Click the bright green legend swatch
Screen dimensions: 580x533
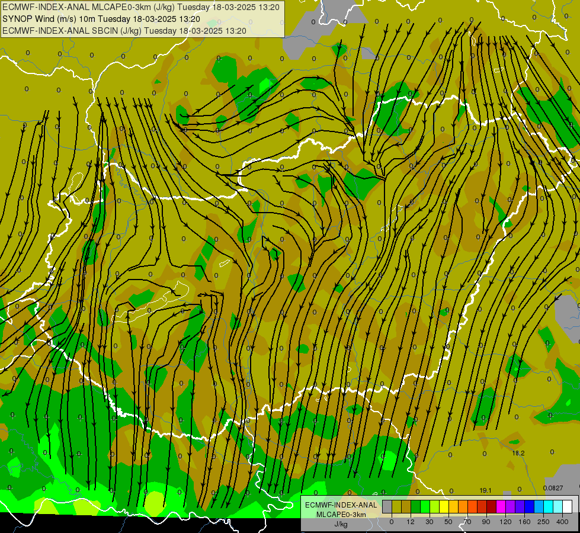point(425,507)
